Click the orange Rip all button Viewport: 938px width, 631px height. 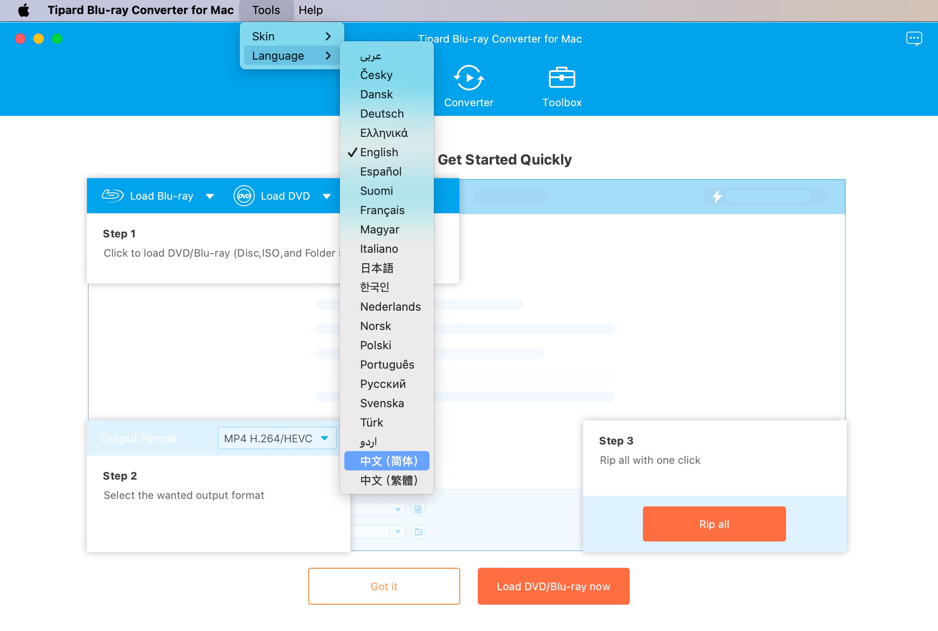pos(714,524)
